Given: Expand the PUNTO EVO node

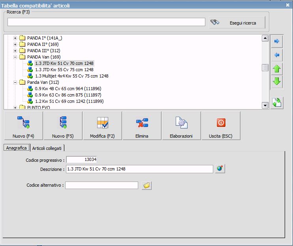Looking at the screenshot, I should coord(15,108).
